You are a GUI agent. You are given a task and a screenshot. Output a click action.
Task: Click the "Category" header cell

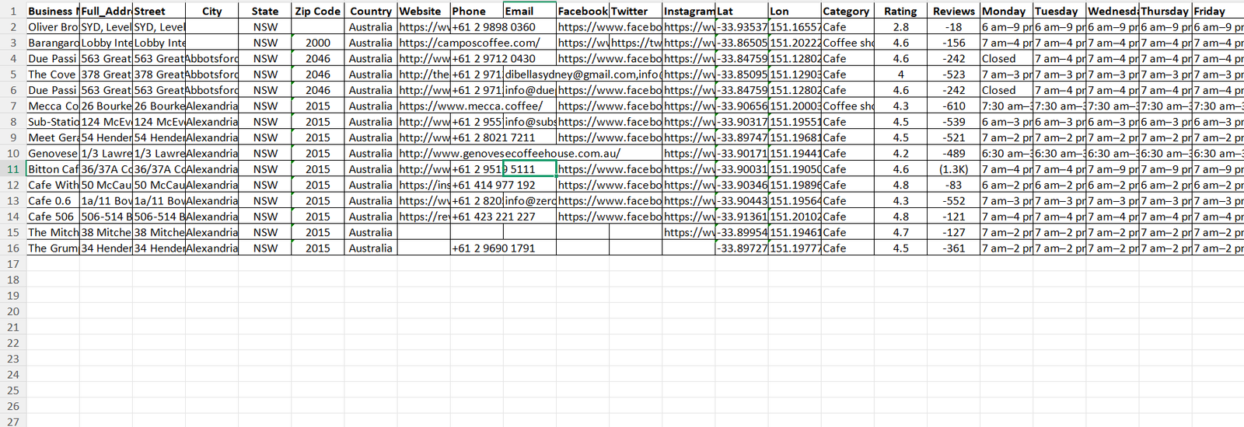click(x=847, y=11)
